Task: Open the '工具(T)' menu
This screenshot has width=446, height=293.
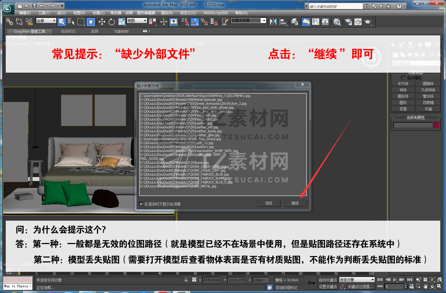Action: tap(44, 13)
